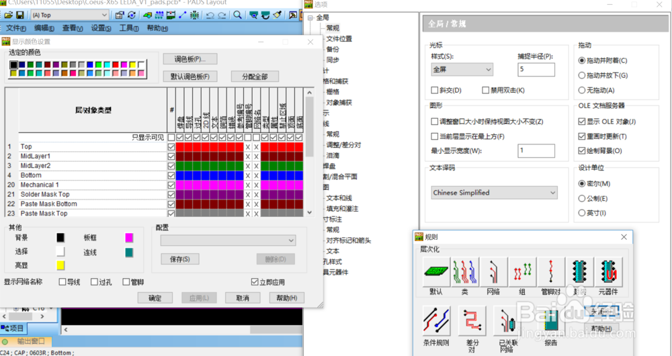The height and width of the screenshot is (356, 672).
Task: Select 拖动并放下(G) radio button
Action: coord(581,75)
